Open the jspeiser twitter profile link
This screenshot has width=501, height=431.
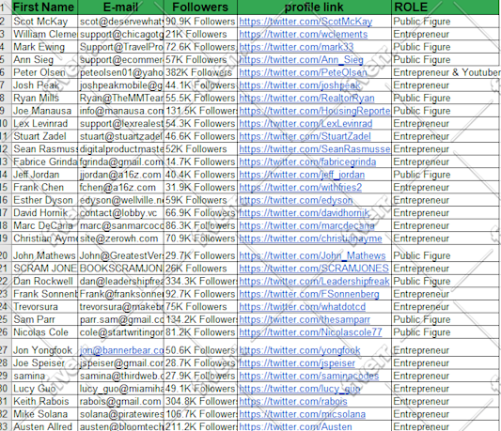pos(297,363)
